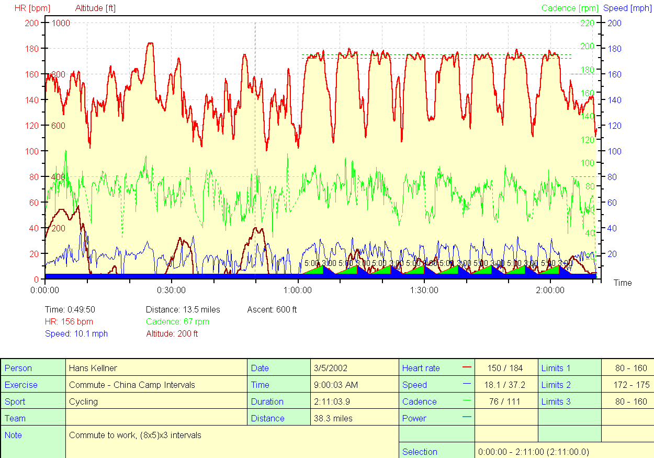Image resolution: width=654 pixels, height=458 pixels.
Task: Click the Date label cell
Action: [x=279, y=368]
